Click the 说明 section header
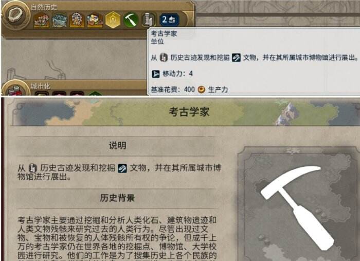 [x=118, y=146]
